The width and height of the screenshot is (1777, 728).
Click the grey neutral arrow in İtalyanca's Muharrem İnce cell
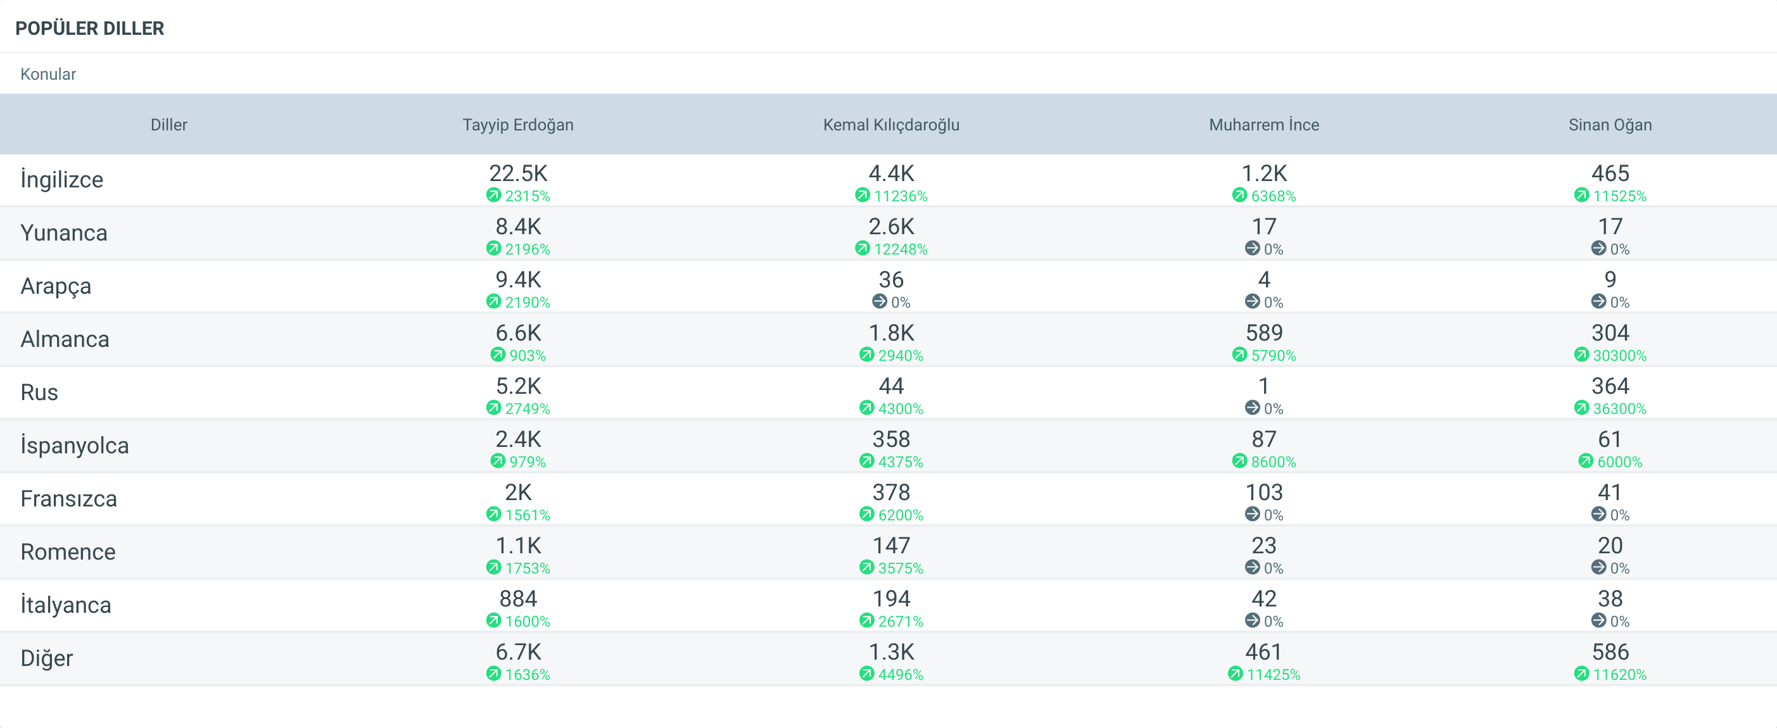[x=1252, y=620]
